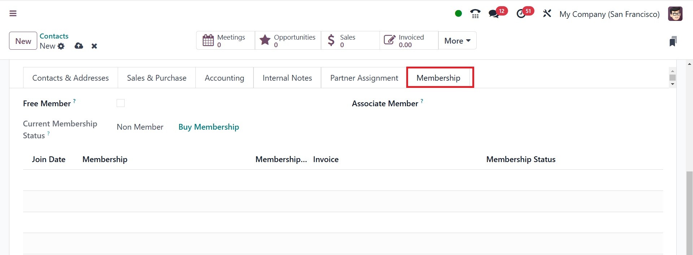Screen dimensions: 693x255
Task: Switch company via My Company (San Francisco)
Action: point(609,14)
